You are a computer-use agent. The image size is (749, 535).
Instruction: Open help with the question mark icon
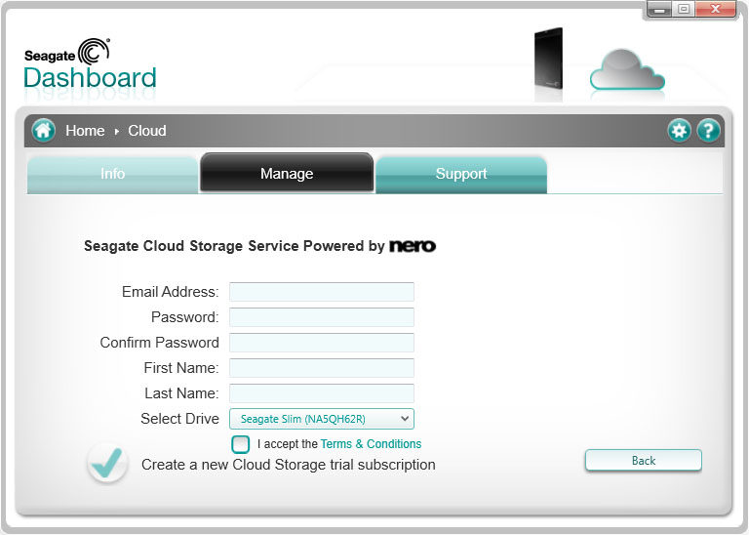coord(708,131)
